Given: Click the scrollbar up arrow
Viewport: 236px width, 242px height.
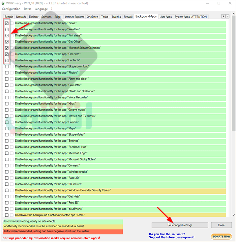Looking at the screenshot, I should pos(234,13).
